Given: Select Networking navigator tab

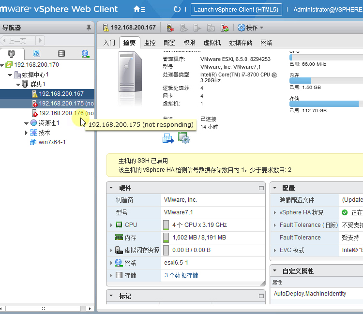Looking at the screenshot, I should coord(85,54).
